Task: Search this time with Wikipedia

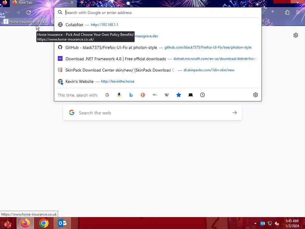Action: pyautogui.click(x=167, y=95)
